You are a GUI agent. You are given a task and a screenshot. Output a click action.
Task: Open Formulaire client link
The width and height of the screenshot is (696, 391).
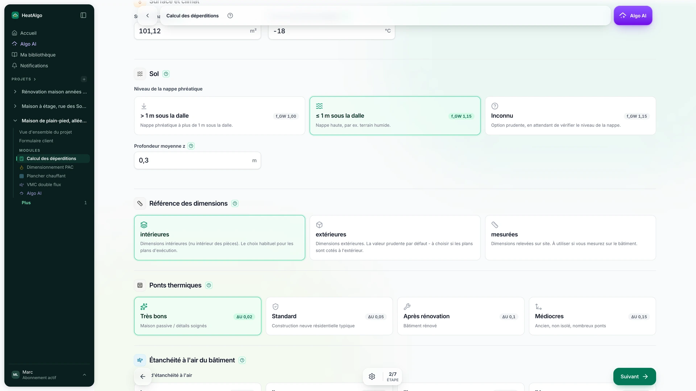point(36,141)
